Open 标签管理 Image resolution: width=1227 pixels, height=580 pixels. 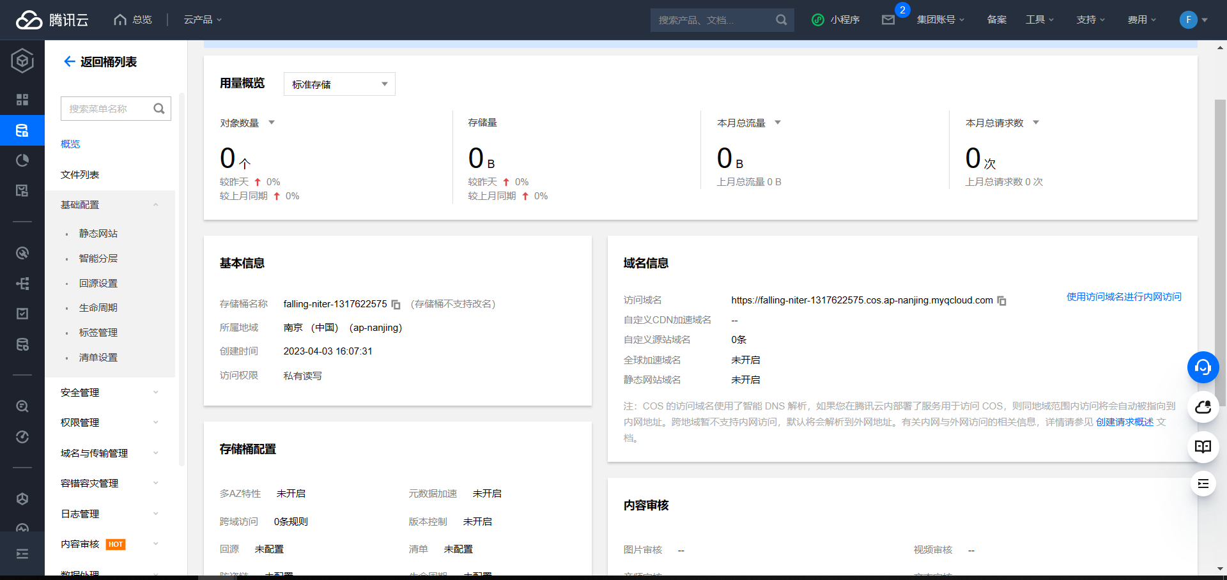pos(98,333)
